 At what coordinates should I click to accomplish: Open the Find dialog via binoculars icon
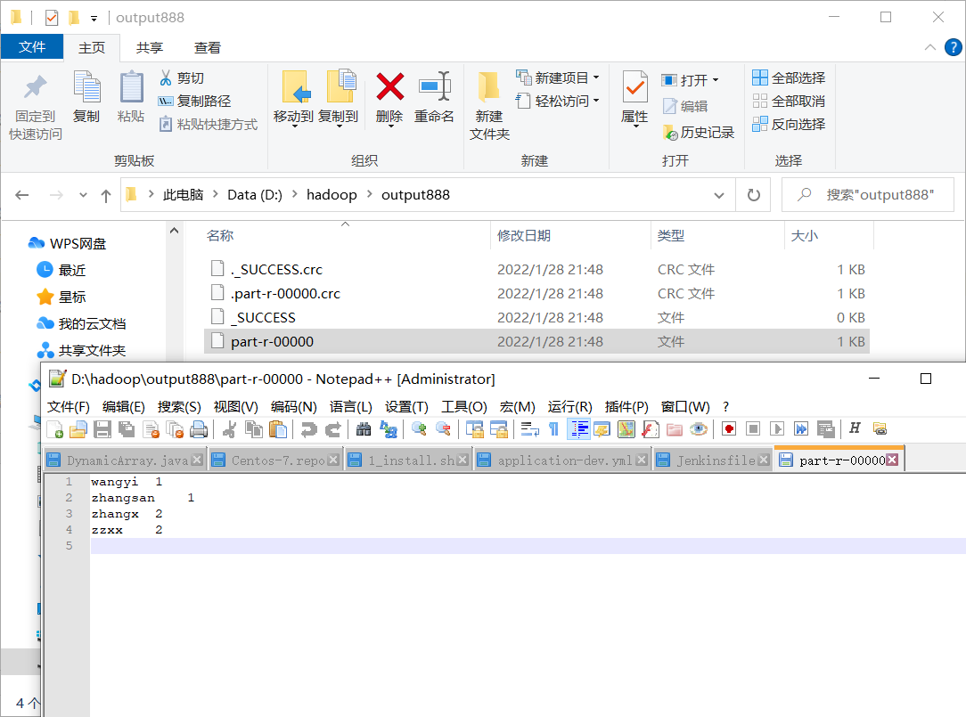[364, 428]
